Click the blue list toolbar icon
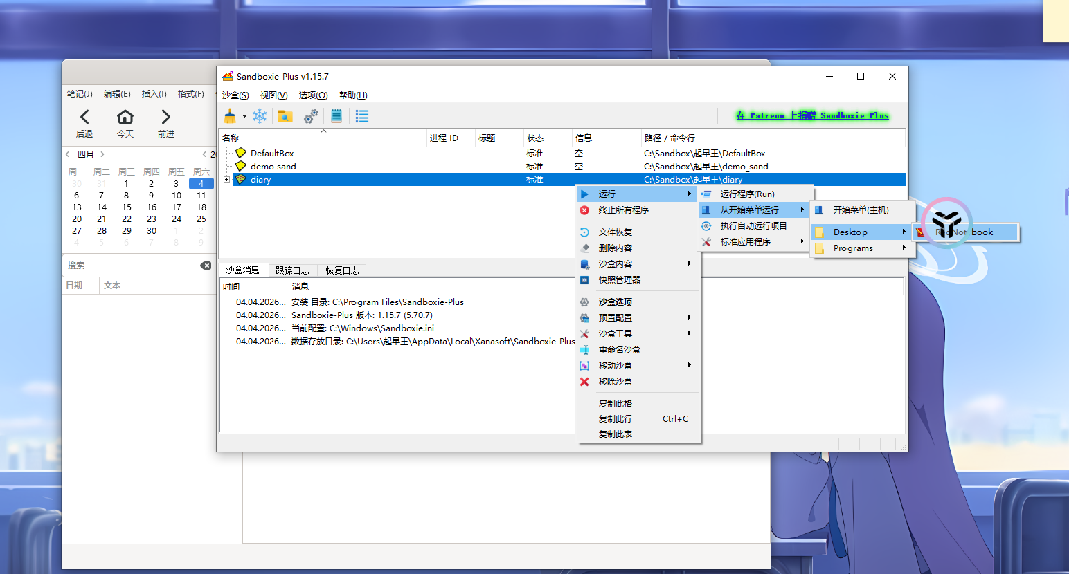 pyautogui.click(x=362, y=116)
